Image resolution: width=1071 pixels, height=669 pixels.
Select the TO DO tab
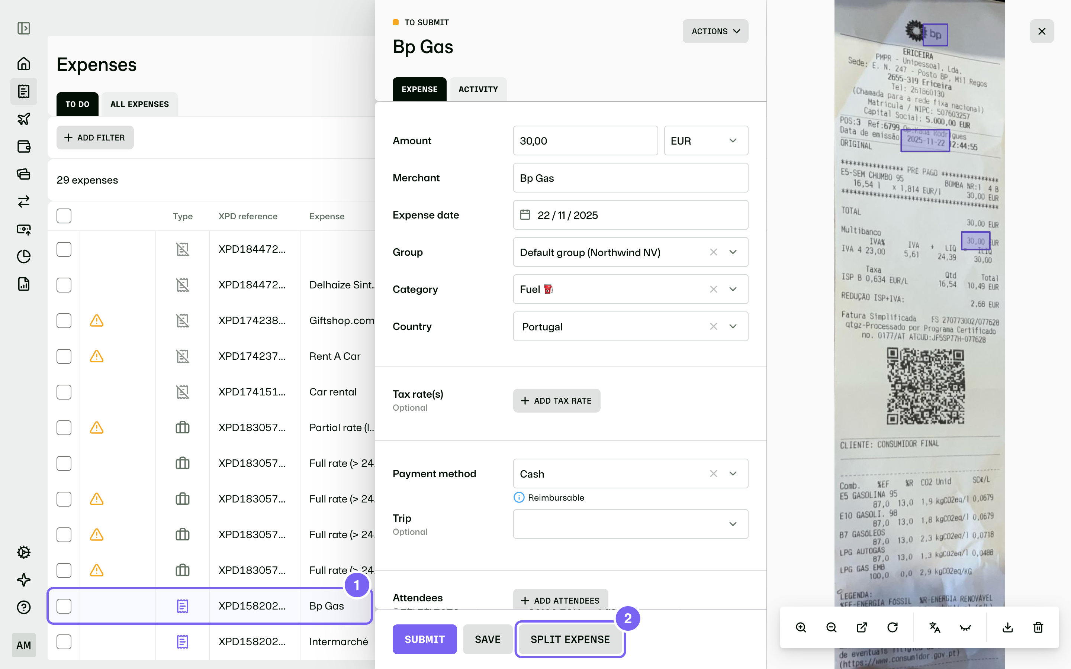tap(77, 104)
